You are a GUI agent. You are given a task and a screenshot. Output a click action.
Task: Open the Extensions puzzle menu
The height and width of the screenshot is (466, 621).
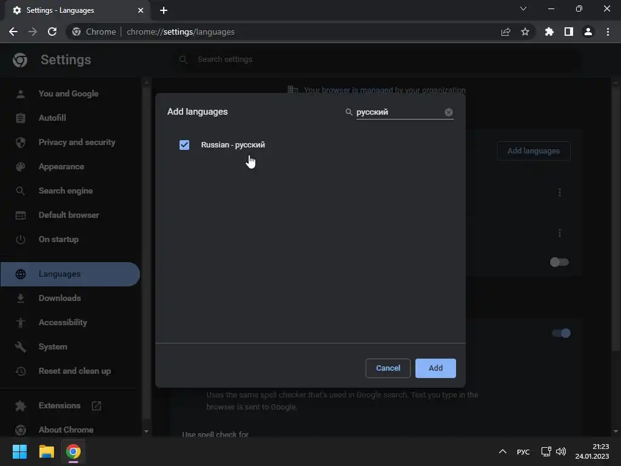pyautogui.click(x=549, y=32)
